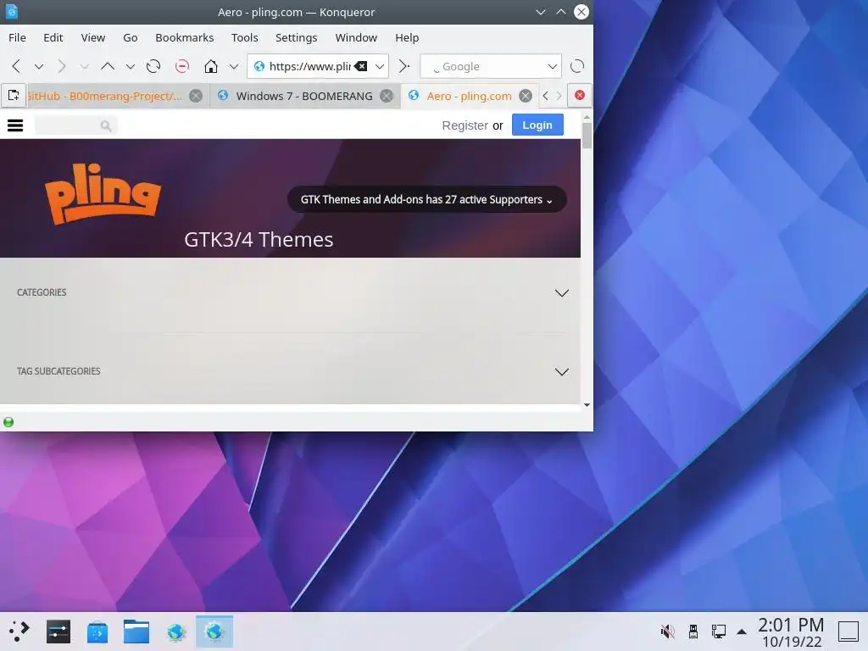
Task: Shift tab bar to the right
Action: coord(559,96)
